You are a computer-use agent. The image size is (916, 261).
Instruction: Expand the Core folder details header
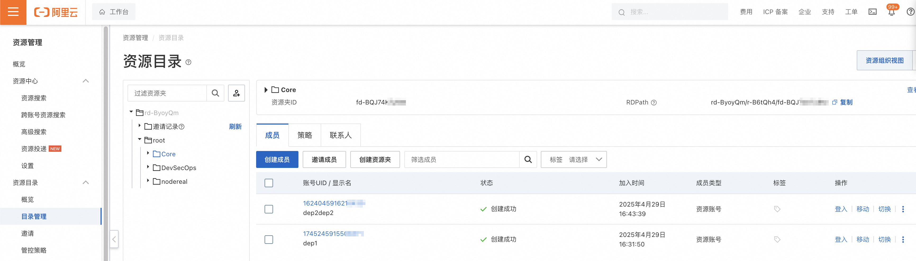[266, 90]
